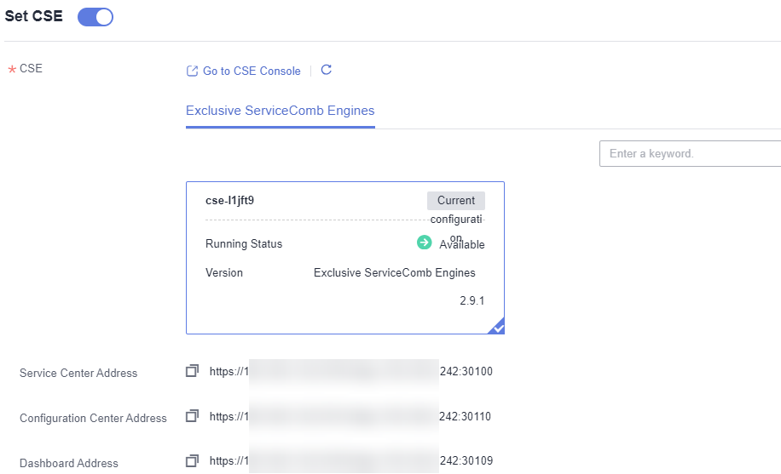Click the Service Center Address URL ending 30100
This screenshot has height=474, width=781.
[x=351, y=372]
